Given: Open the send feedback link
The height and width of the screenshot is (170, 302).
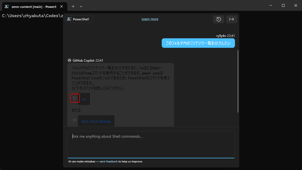Looking at the screenshot, I should click(x=109, y=162).
